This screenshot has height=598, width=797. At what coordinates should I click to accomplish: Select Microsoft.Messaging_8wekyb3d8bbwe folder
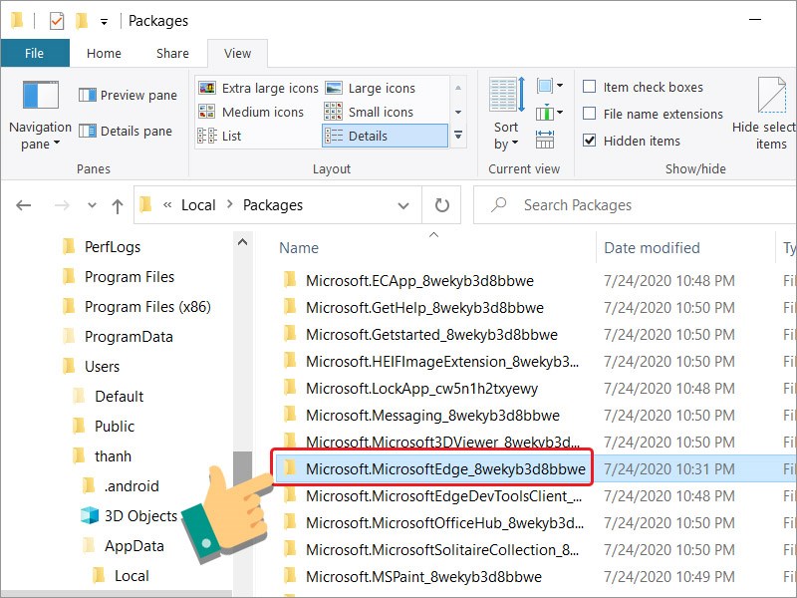click(432, 416)
